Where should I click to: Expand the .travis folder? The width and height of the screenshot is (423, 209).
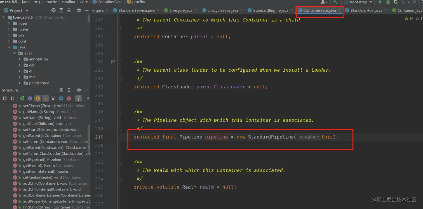pos(9,29)
